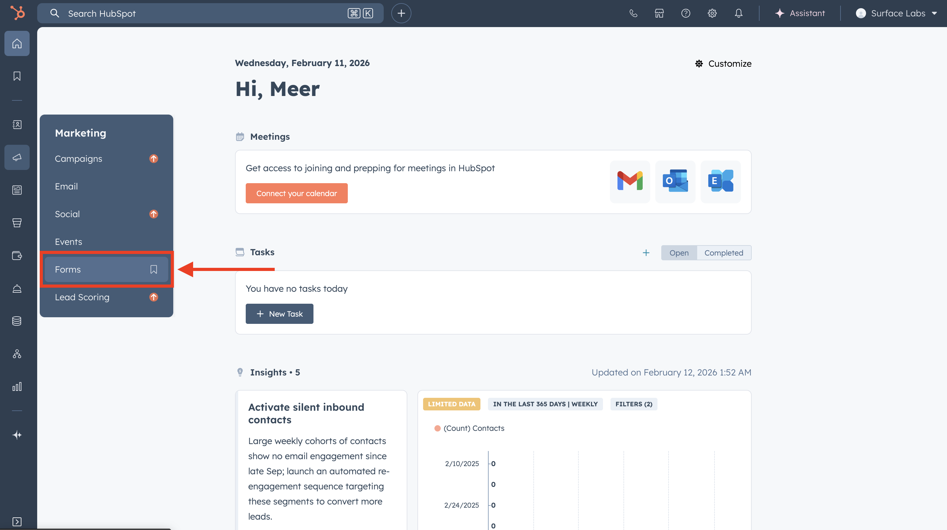Open the Marketing megaphone icon in sidebar

tap(17, 157)
